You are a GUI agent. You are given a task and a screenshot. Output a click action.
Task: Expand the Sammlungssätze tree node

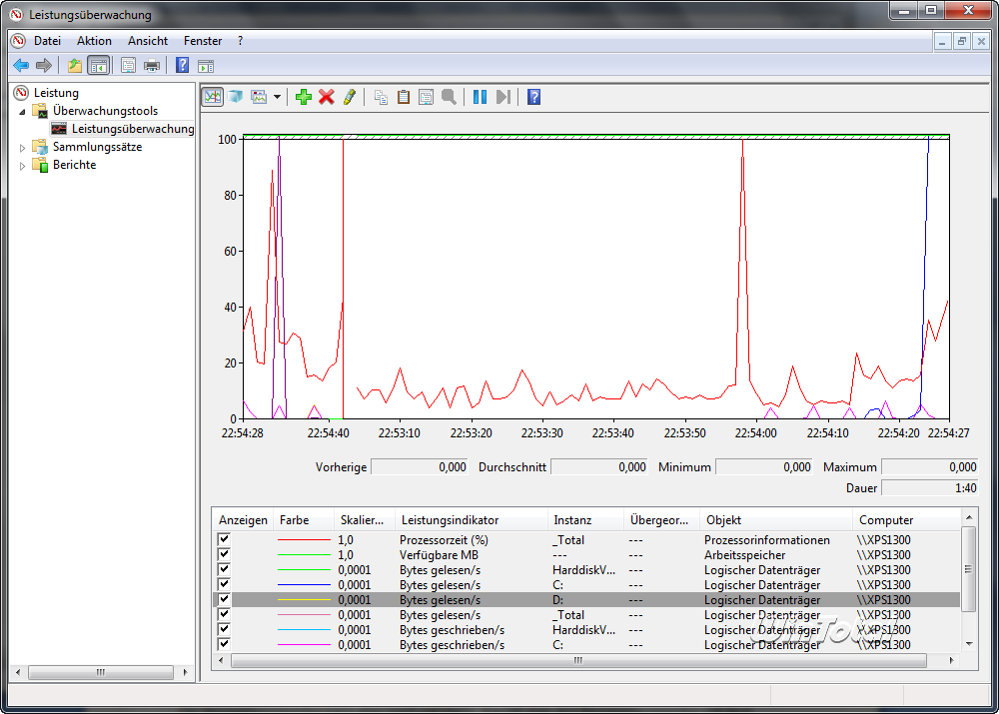[23, 148]
